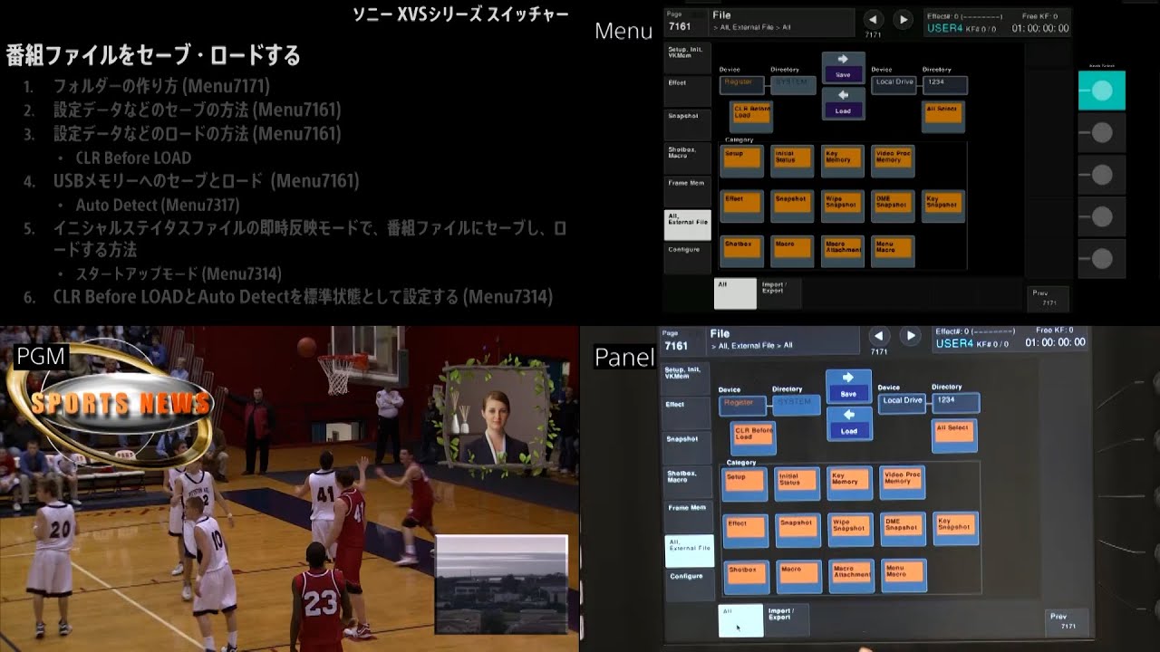
Task: Toggle Key Memory category in bottom Panel view
Action: pyautogui.click(x=849, y=483)
